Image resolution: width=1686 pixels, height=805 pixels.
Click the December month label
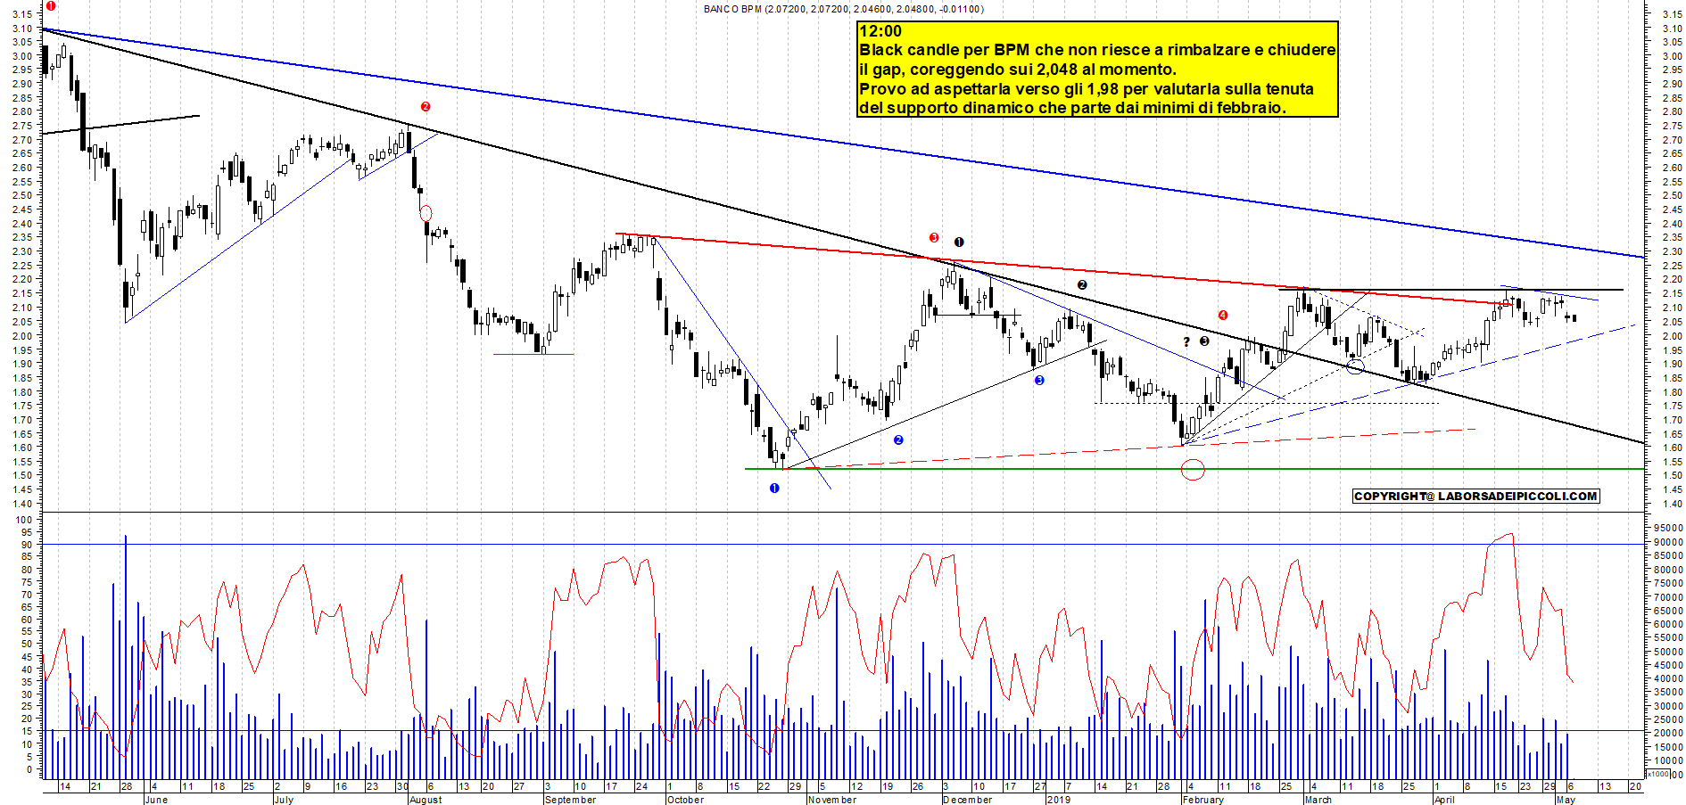[968, 800]
